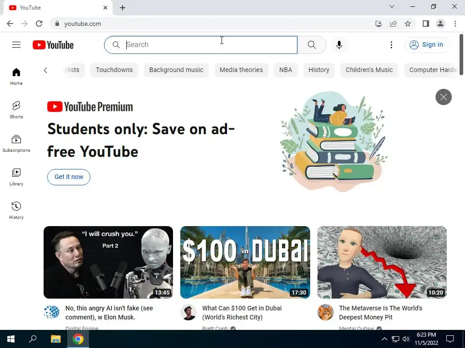465x348 pixels.
Task: Open $100 in Dubai video thumbnail
Action: point(245,262)
